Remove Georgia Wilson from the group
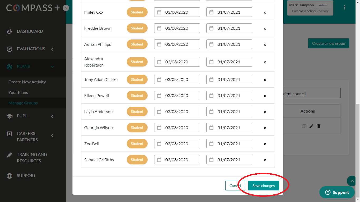 tap(265, 128)
